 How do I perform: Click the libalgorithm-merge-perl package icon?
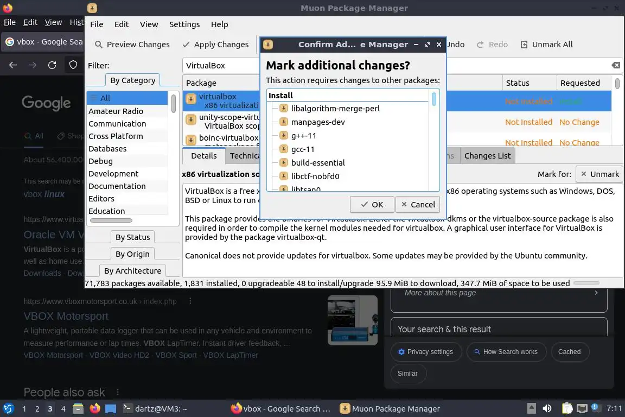[283, 108]
